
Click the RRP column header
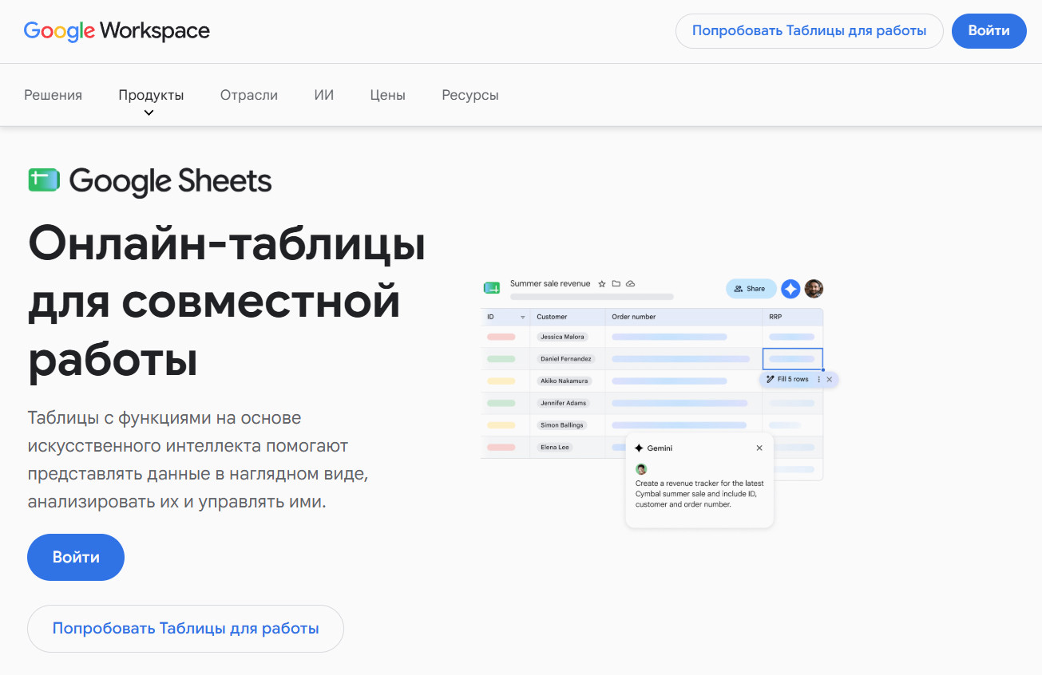(776, 317)
